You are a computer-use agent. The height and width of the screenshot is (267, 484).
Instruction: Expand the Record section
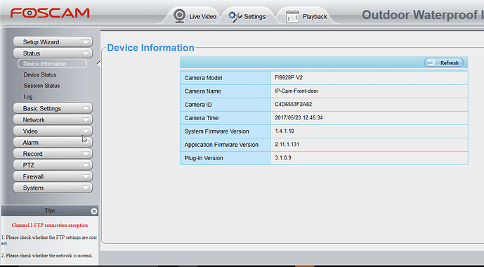(x=53, y=154)
